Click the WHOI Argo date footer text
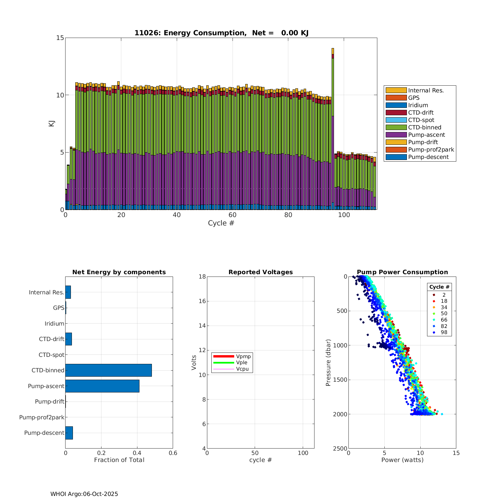Viewport: 504px width, 504px height. 84,494
